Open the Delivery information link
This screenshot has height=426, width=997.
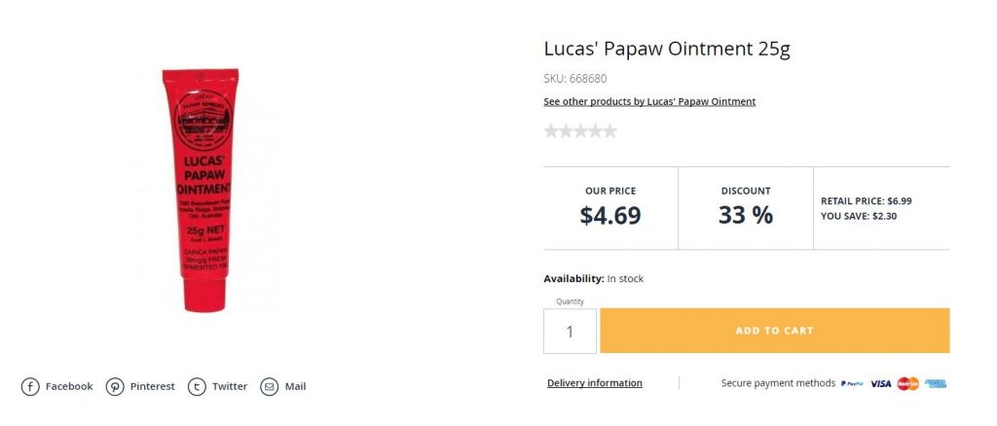click(x=594, y=383)
